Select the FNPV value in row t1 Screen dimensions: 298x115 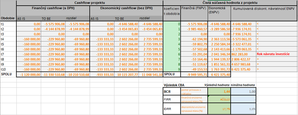[x=194, y=24]
